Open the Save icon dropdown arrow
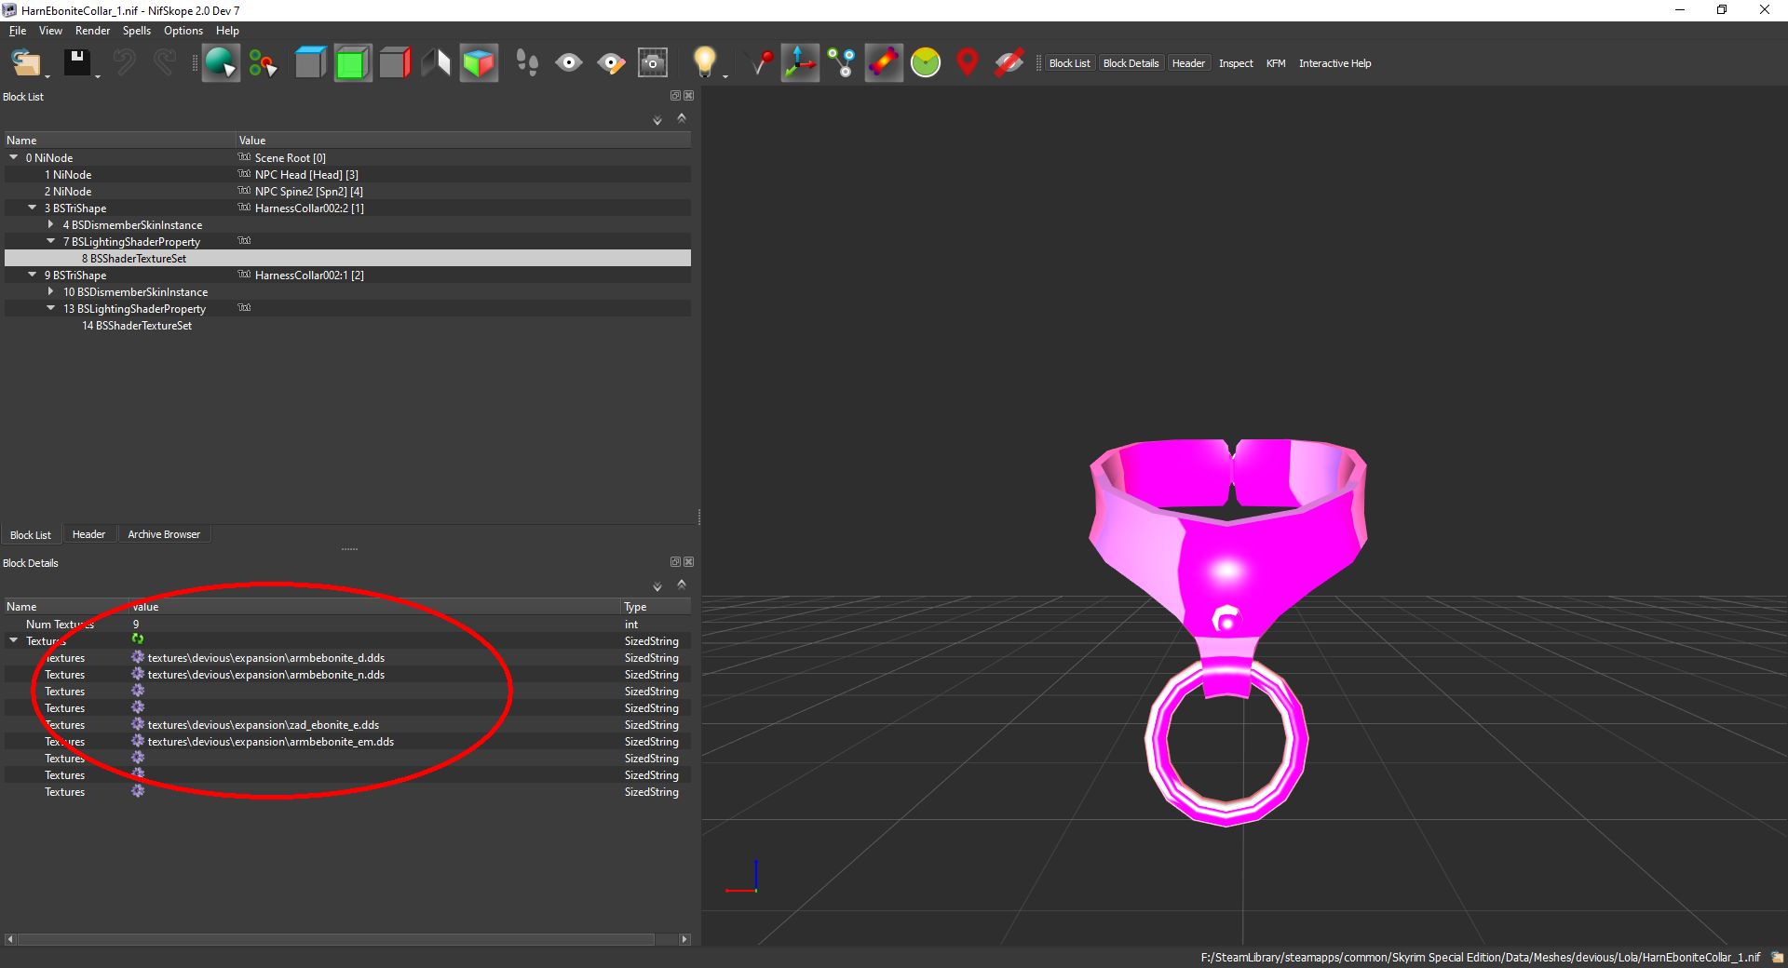This screenshot has height=968, width=1788. coord(97,76)
